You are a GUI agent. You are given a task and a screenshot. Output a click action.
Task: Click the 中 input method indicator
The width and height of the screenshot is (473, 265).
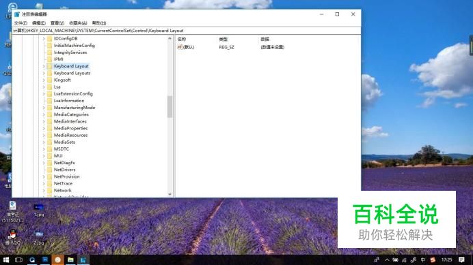pos(423,260)
